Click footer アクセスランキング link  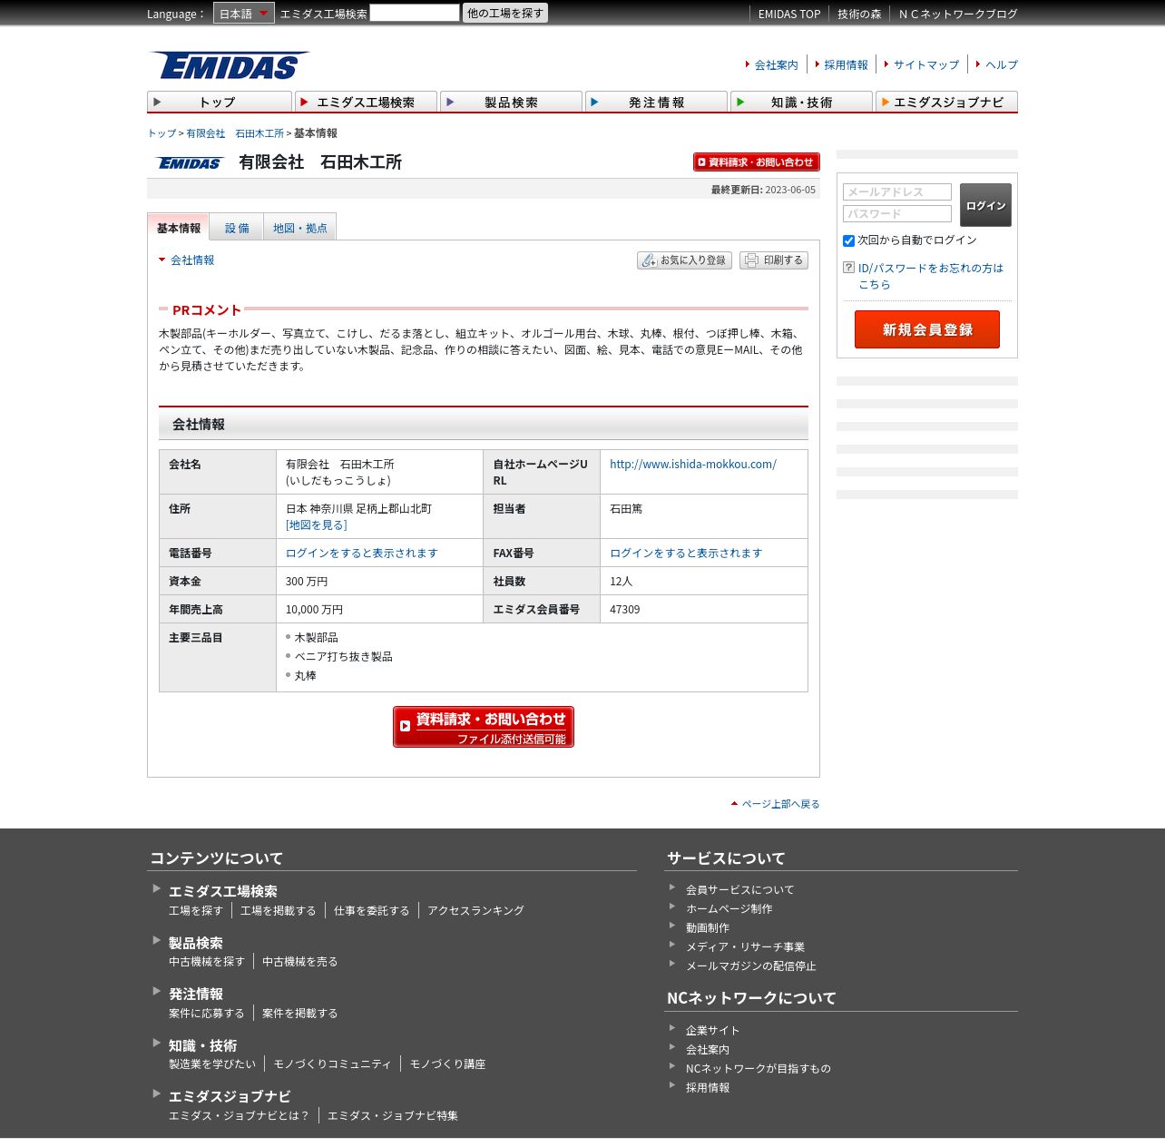pos(475,910)
